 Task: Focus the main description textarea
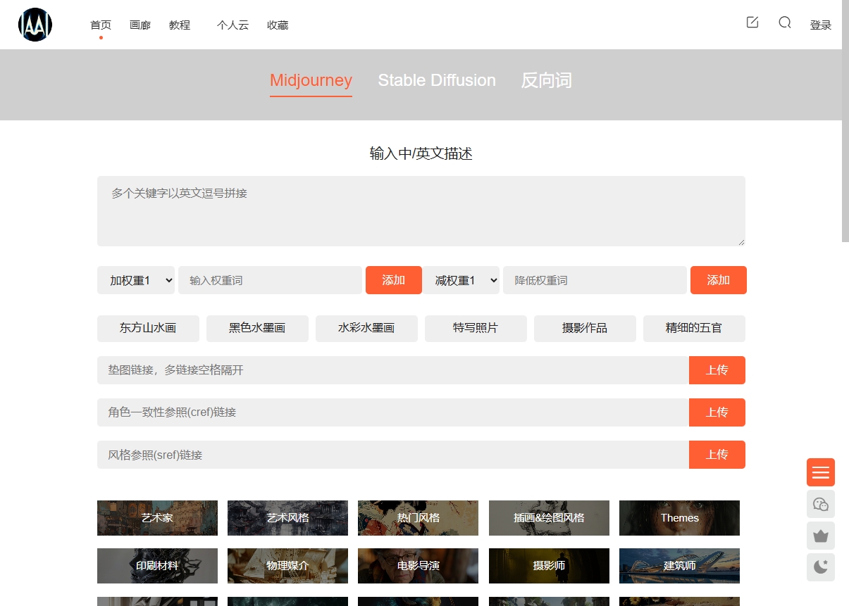[x=421, y=211]
